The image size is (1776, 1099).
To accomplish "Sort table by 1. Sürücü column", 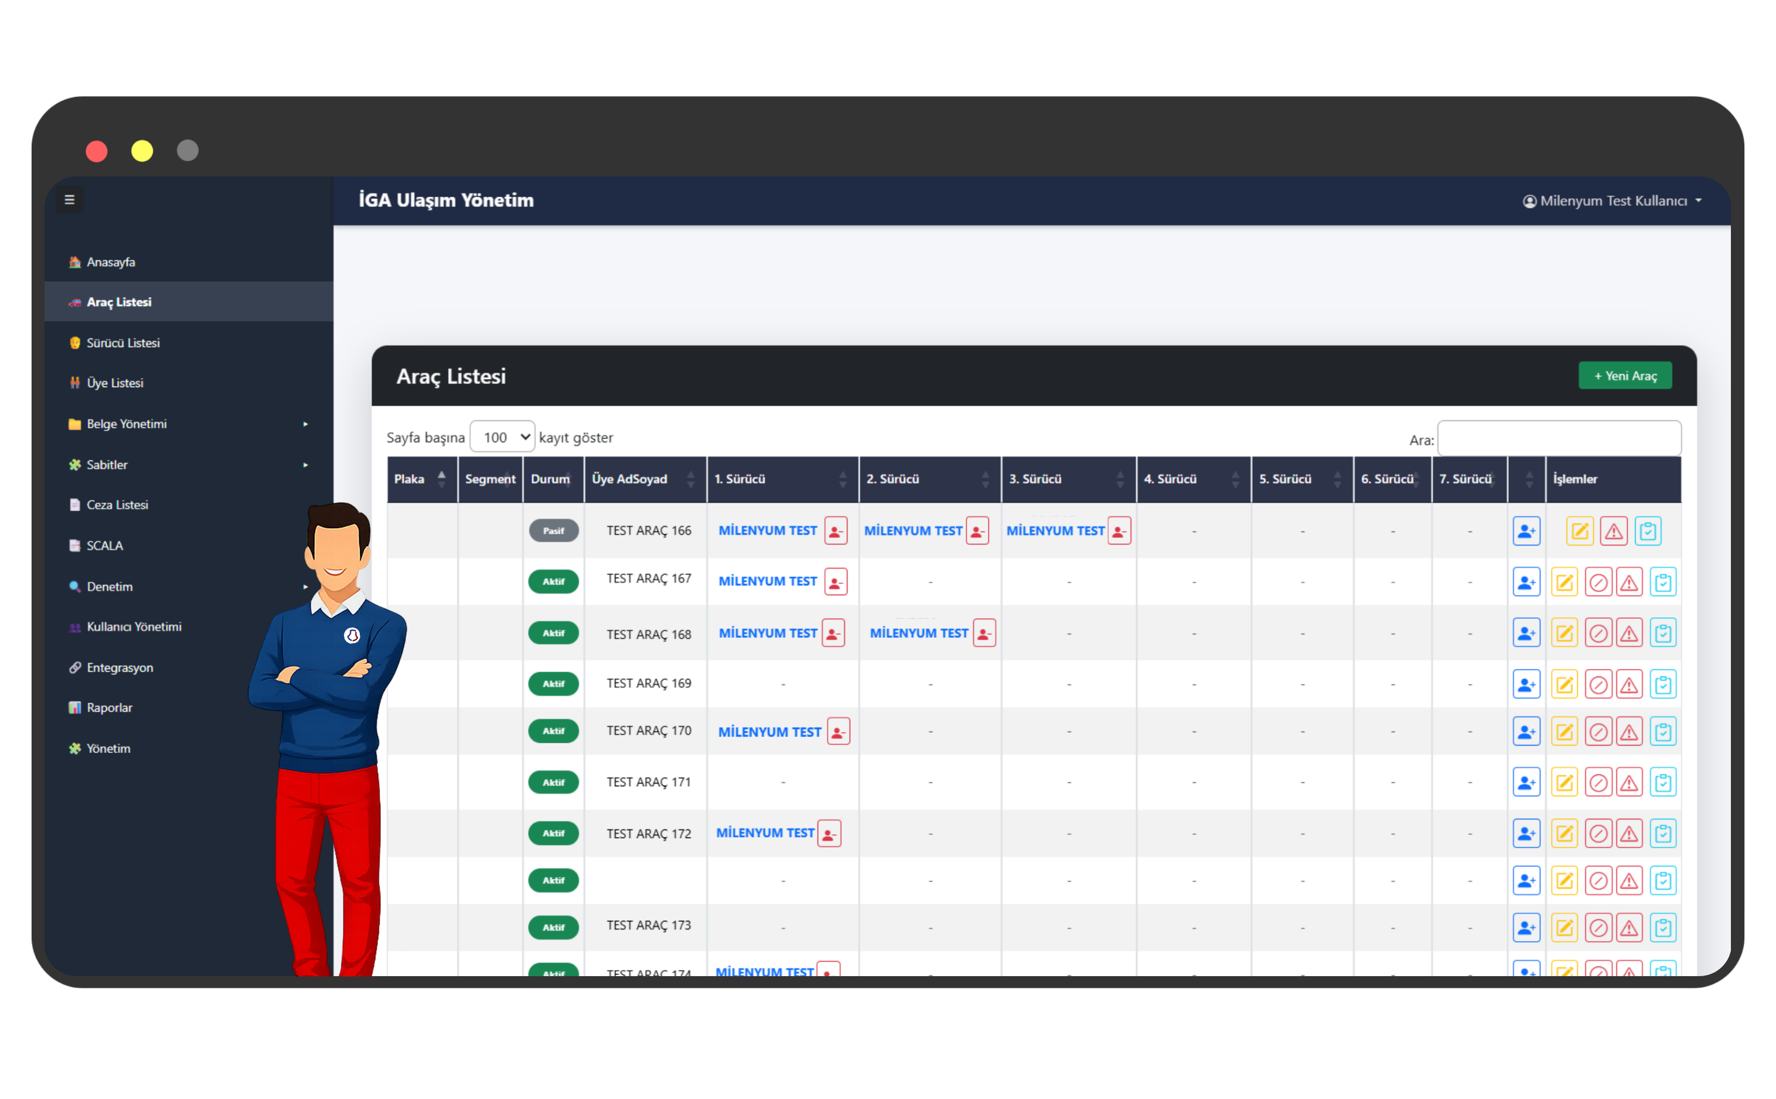I will tap(782, 479).
